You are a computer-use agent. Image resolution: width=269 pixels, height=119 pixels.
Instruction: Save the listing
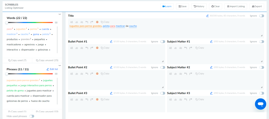[182, 6]
